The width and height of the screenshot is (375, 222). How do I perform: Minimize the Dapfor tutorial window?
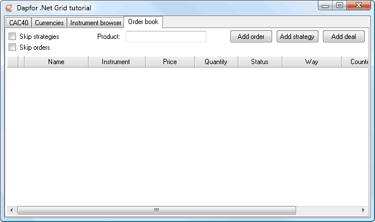[325, 6]
